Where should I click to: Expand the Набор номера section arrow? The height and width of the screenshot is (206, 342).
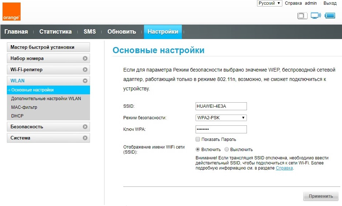(85, 59)
